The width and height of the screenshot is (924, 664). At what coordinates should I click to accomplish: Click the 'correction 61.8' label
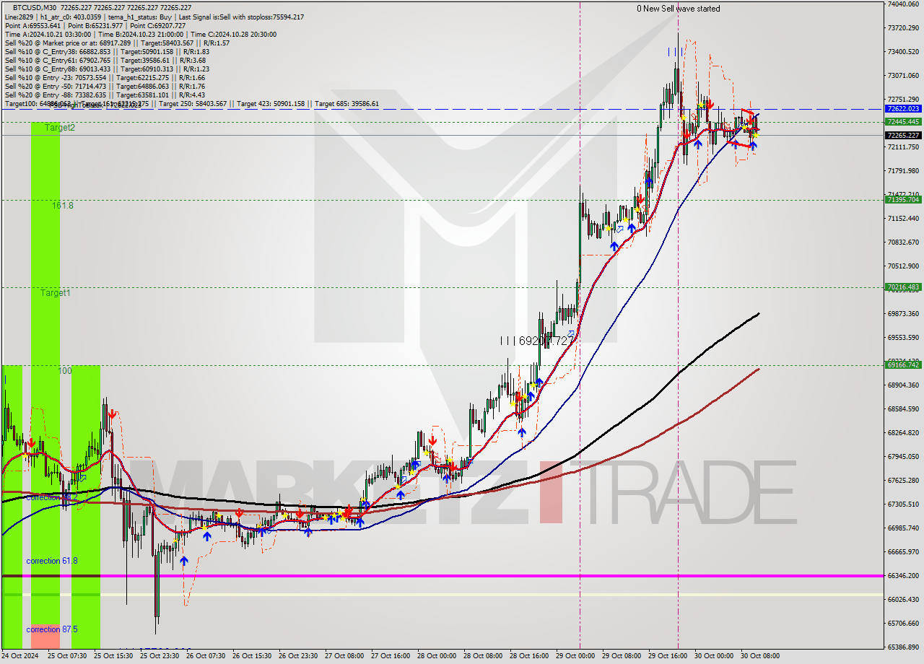pyautogui.click(x=52, y=561)
